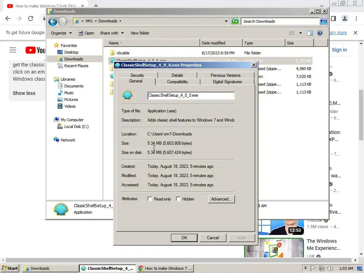Sort by Date modified column header
Viewport: 364px width, 273px height.
click(221, 43)
